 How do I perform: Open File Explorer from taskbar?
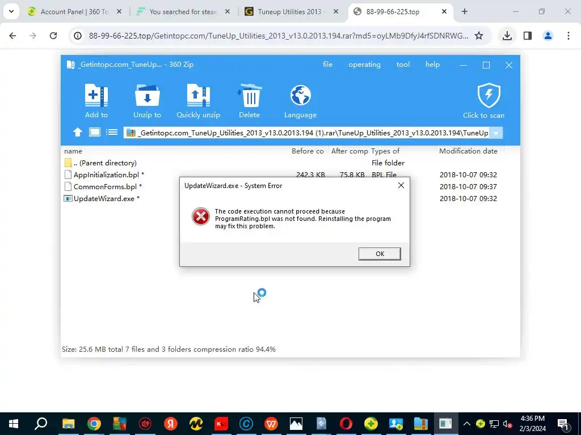(68, 424)
